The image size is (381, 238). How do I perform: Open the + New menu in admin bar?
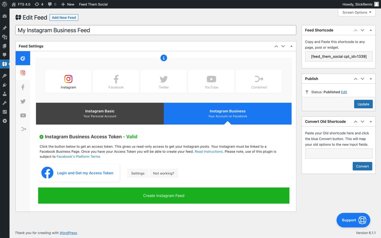point(68,4)
